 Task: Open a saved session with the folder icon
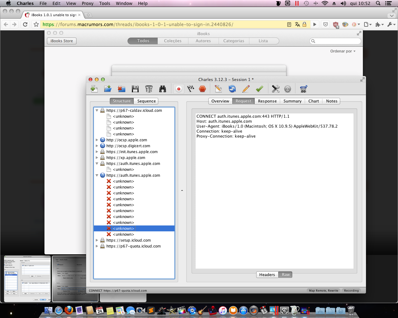[x=108, y=89]
